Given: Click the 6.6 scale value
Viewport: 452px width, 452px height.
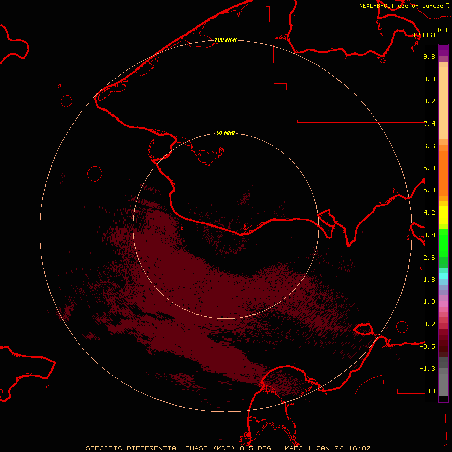Looking at the screenshot, I should [x=429, y=146].
